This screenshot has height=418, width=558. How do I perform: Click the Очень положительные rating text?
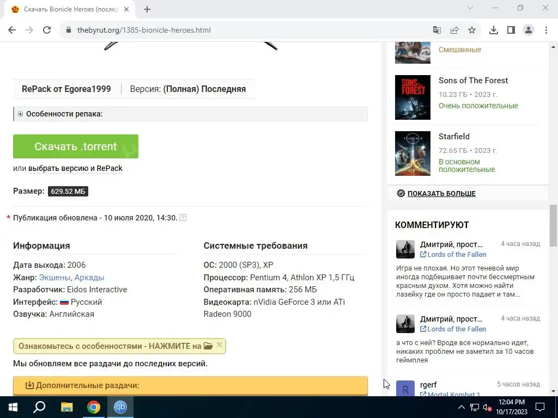coord(478,106)
